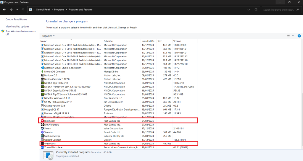Select the NVIDIA app 10.0.2.210 icon

click(x=42, y=83)
